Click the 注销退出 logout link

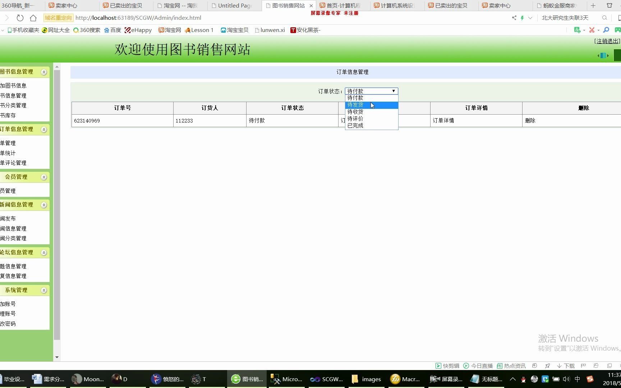tap(607, 41)
